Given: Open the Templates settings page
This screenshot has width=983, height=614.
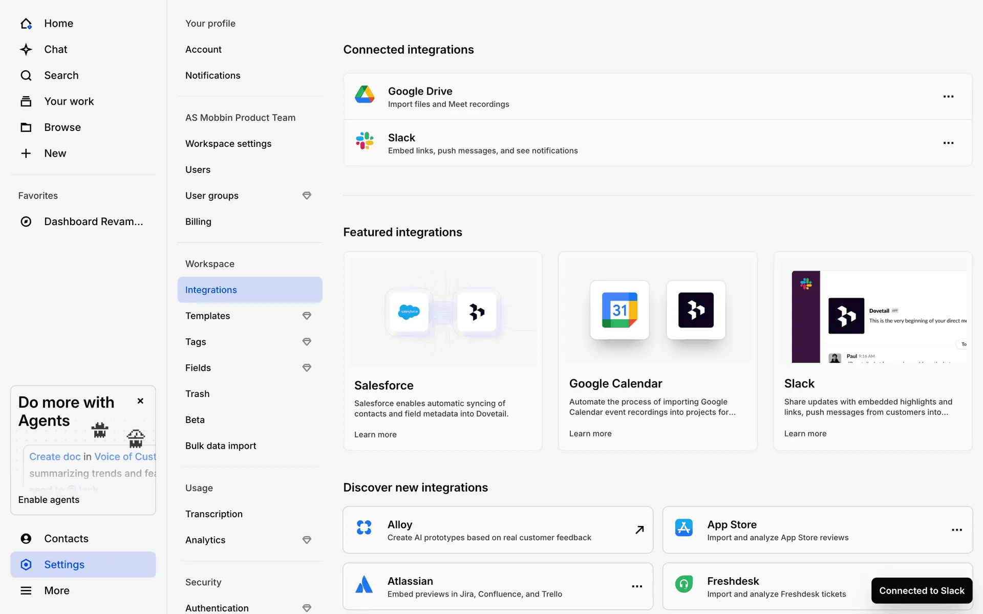Looking at the screenshot, I should [208, 316].
